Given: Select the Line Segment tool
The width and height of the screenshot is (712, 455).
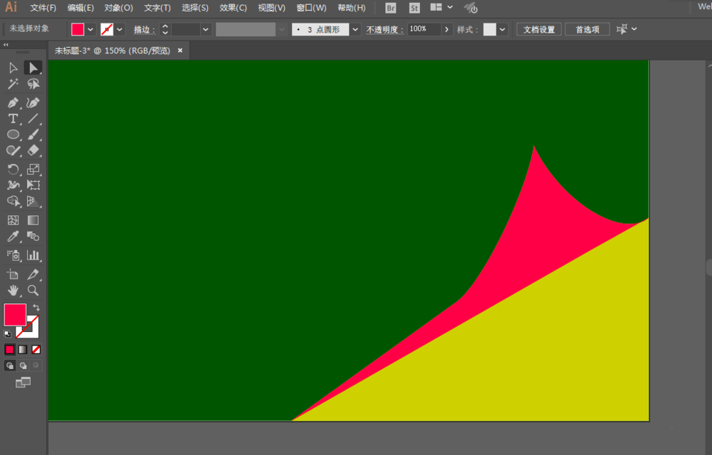Looking at the screenshot, I should point(33,119).
